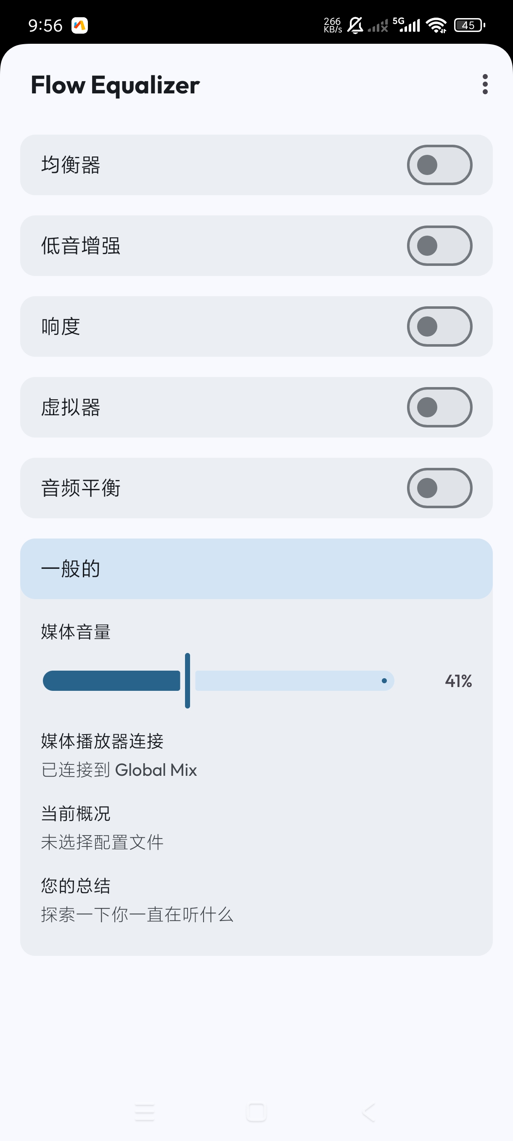The image size is (513, 1141).
Task: Expand the 均衡器 card
Action: click(x=256, y=165)
